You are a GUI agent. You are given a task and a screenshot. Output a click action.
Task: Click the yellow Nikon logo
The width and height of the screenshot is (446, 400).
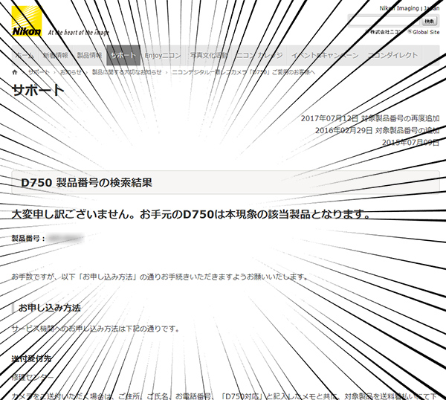click(x=27, y=21)
